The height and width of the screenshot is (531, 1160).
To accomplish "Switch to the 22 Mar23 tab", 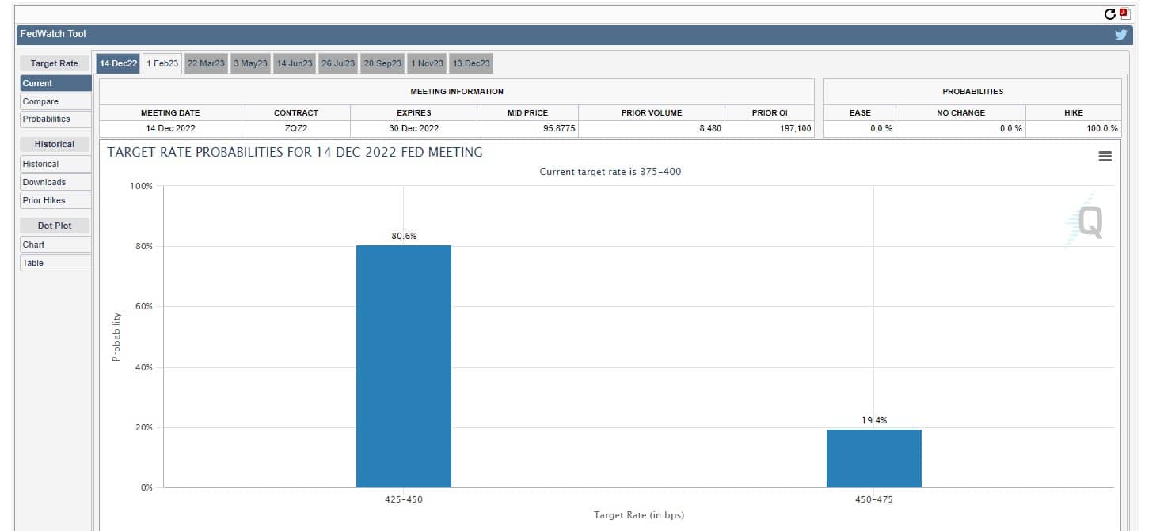I will coord(206,63).
